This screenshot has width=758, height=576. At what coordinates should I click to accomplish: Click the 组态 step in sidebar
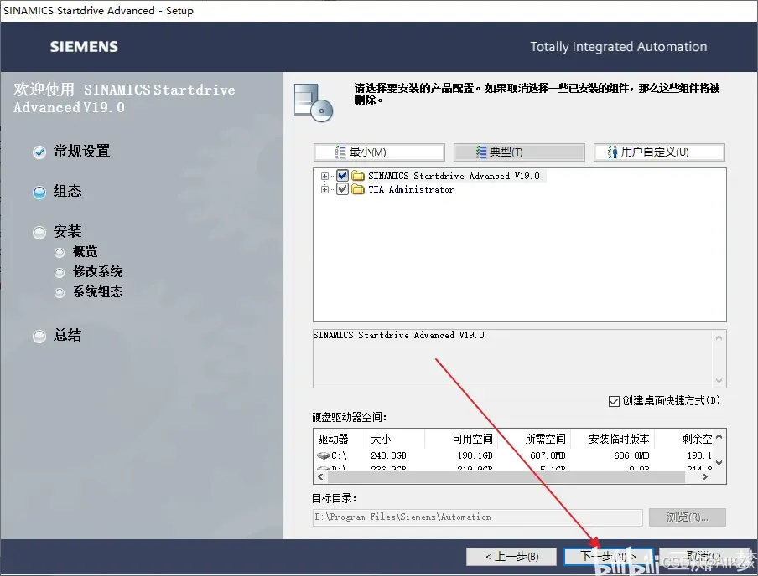(x=67, y=191)
